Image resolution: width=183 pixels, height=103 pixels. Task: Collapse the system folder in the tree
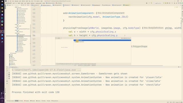pyautogui.click(x=15, y=33)
